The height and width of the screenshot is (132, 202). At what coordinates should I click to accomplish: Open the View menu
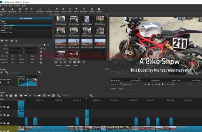pos(11,6)
